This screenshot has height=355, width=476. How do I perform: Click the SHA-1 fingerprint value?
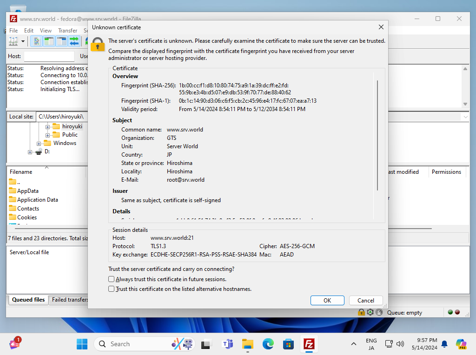pyautogui.click(x=248, y=101)
